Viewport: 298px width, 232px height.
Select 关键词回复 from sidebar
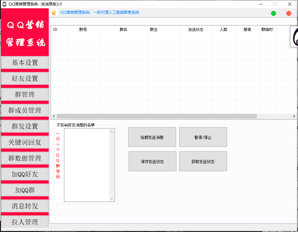tap(25, 142)
